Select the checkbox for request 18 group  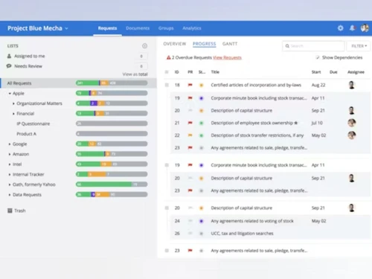[x=167, y=85]
